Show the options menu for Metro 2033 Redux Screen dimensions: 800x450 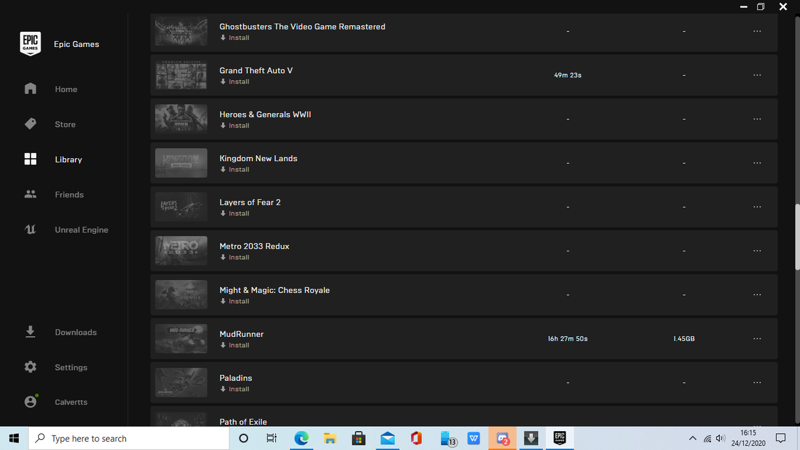click(x=757, y=251)
